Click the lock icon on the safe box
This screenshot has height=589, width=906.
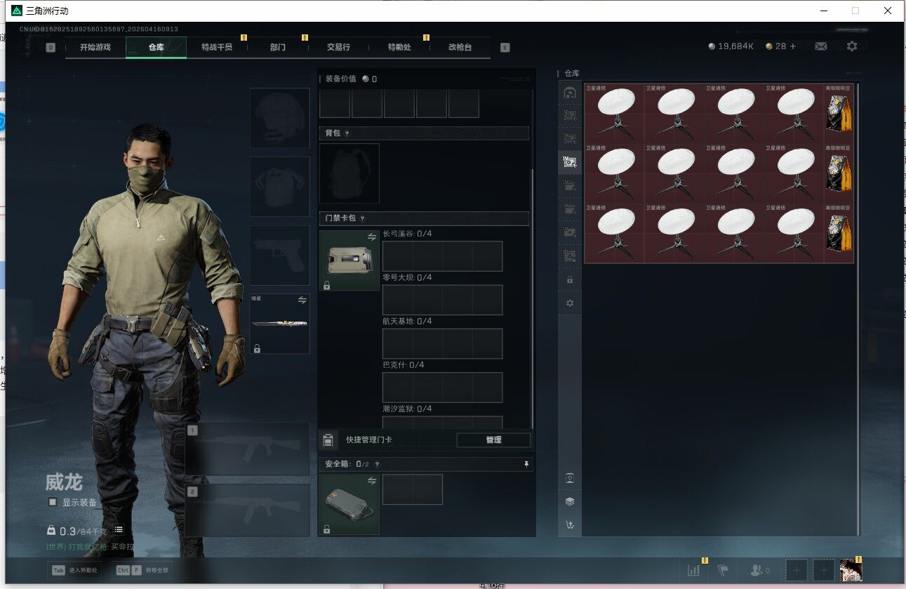tap(327, 529)
